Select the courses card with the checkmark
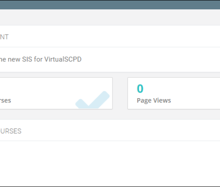Screen dimensions: 220x187 pyautogui.click(x=56, y=93)
